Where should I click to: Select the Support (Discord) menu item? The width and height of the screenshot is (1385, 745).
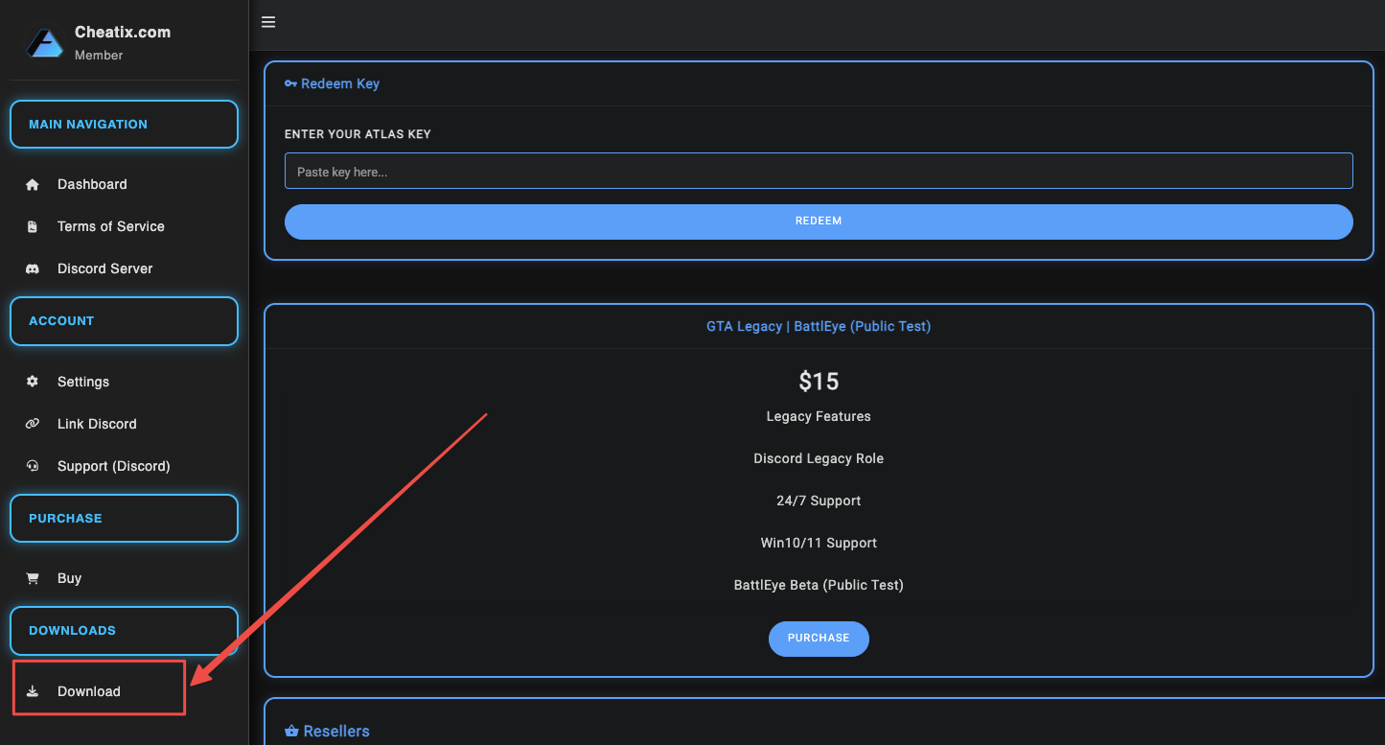point(113,466)
